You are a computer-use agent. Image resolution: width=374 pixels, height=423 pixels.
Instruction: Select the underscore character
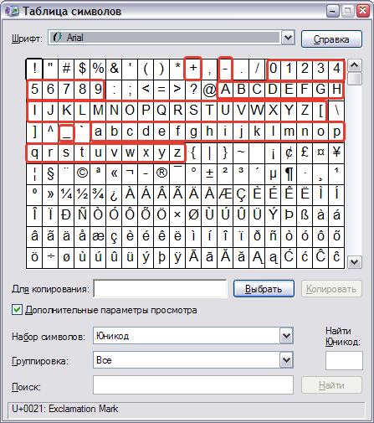(x=66, y=132)
